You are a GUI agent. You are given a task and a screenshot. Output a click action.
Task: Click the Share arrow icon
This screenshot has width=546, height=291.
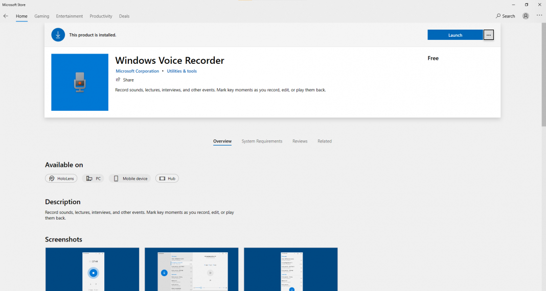pyautogui.click(x=118, y=80)
